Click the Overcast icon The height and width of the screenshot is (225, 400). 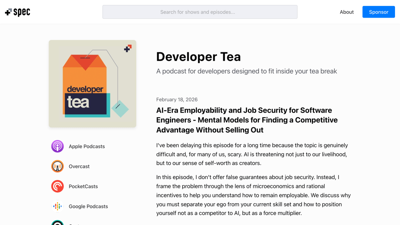point(57,166)
